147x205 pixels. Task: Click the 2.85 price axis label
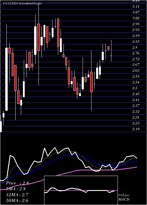coord(136,42)
